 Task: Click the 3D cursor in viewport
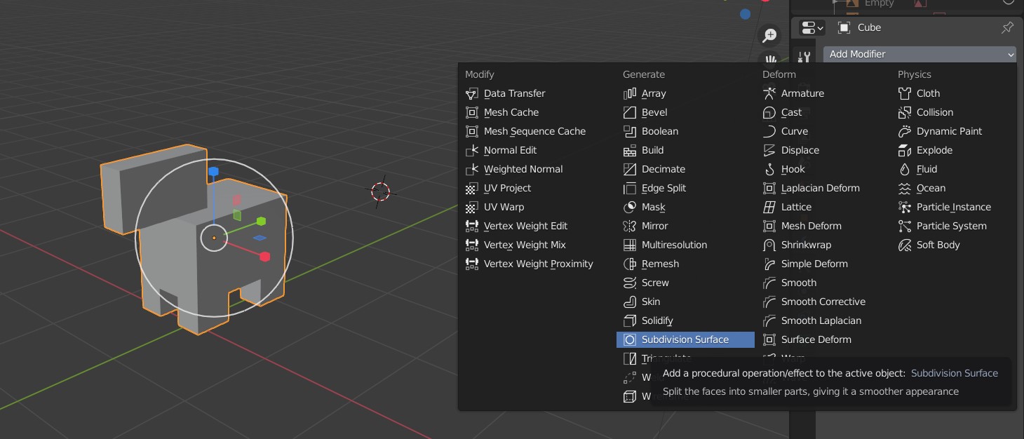[380, 191]
